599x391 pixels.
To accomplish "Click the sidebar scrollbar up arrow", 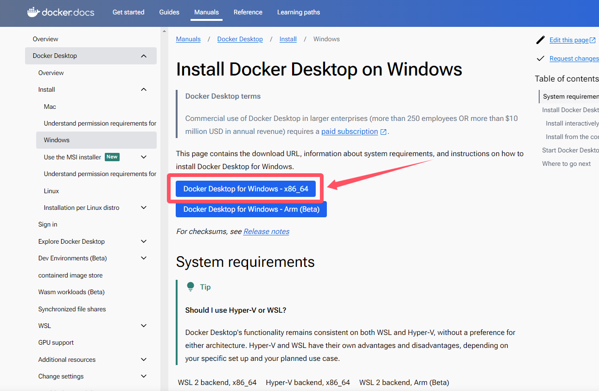I will click(164, 31).
